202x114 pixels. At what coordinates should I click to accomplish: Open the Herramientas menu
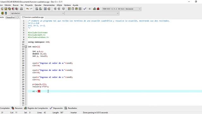click(x=49, y=5)
